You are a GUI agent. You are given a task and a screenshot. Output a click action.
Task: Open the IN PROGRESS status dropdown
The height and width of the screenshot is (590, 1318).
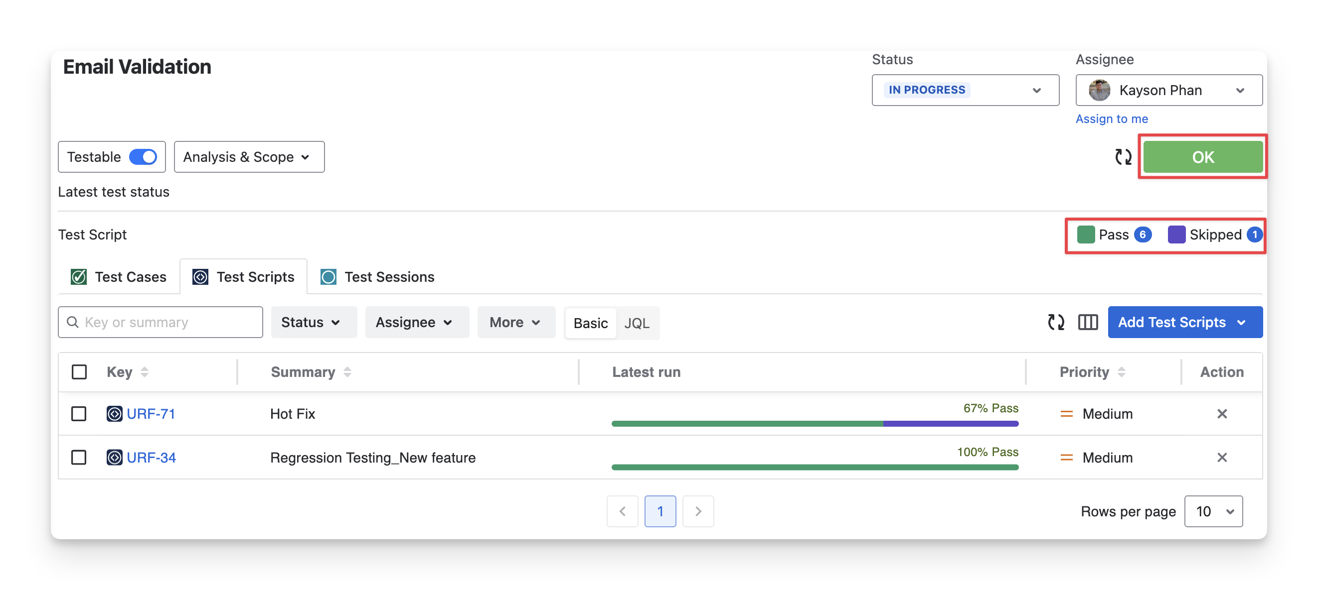965,90
